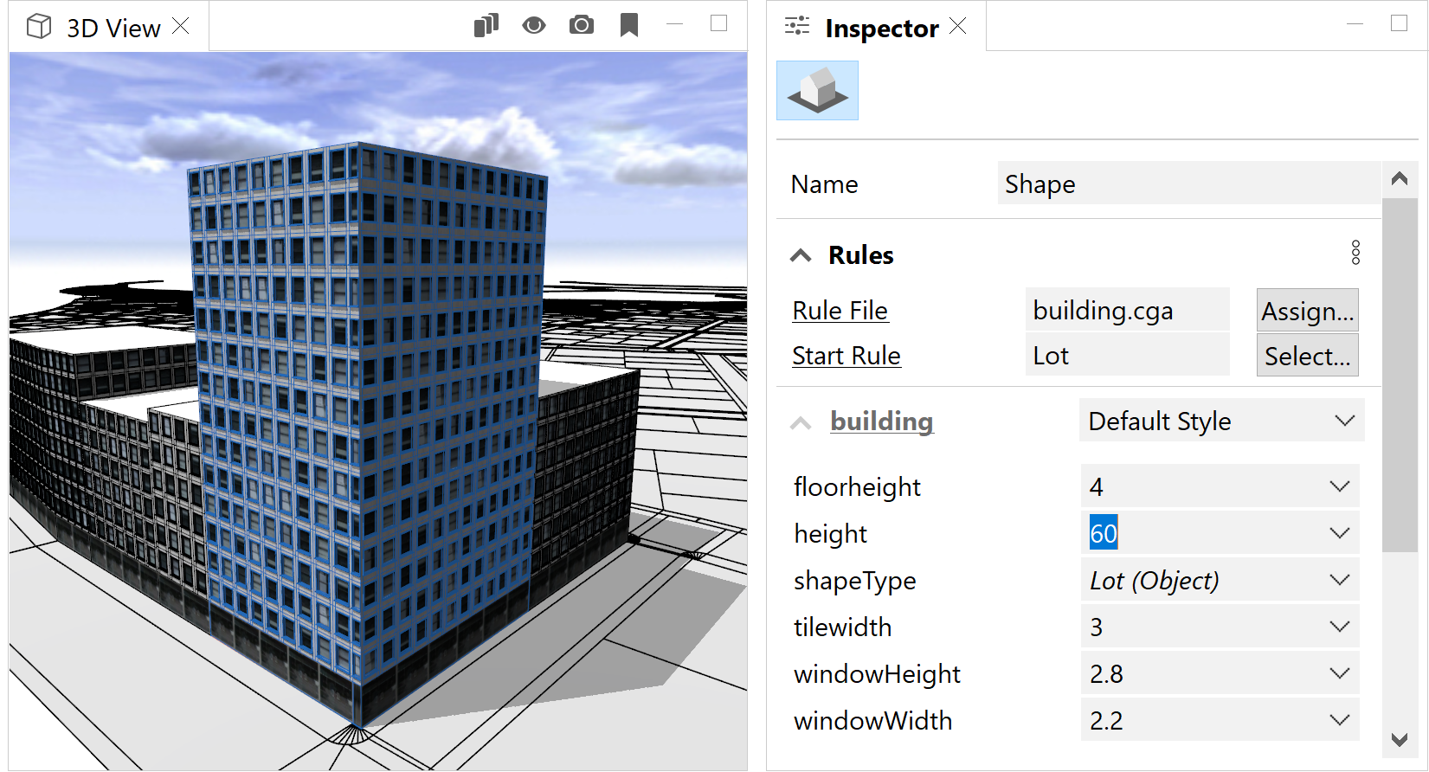Click the height value 60 field
This screenshot has width=1429, height=772.
click(1203, 533)
